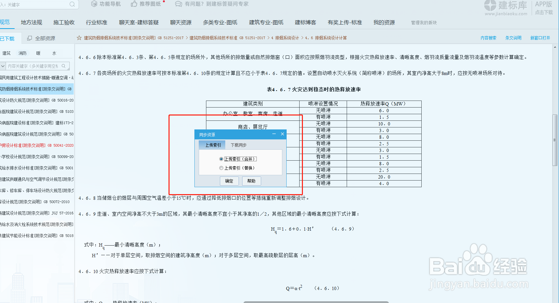Screen dimensions: 559x303
Task: Click the search icon beside 内容关键字 field
Action: (x=63, y=66)
